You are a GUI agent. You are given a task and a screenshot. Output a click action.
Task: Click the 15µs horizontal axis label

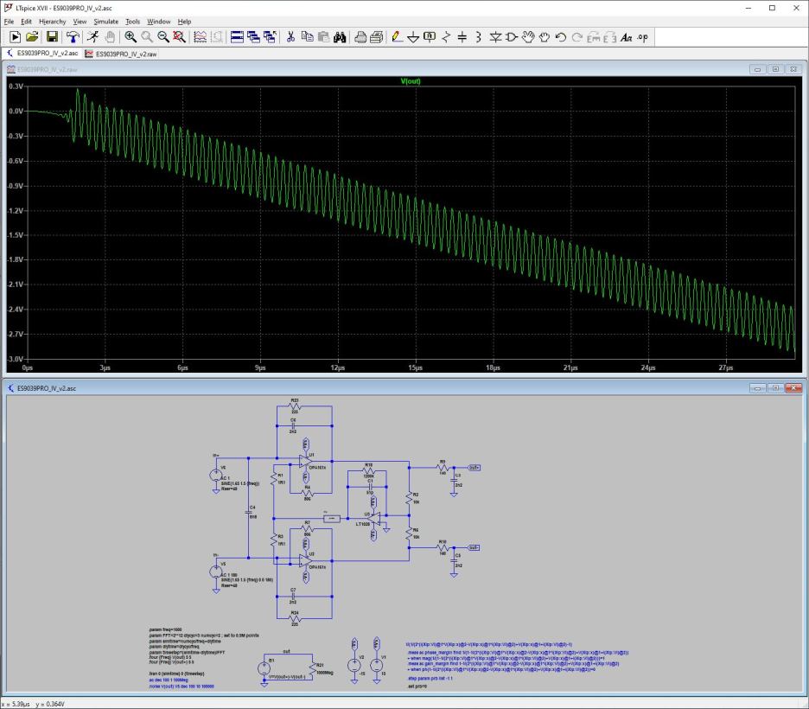(416, 367)
